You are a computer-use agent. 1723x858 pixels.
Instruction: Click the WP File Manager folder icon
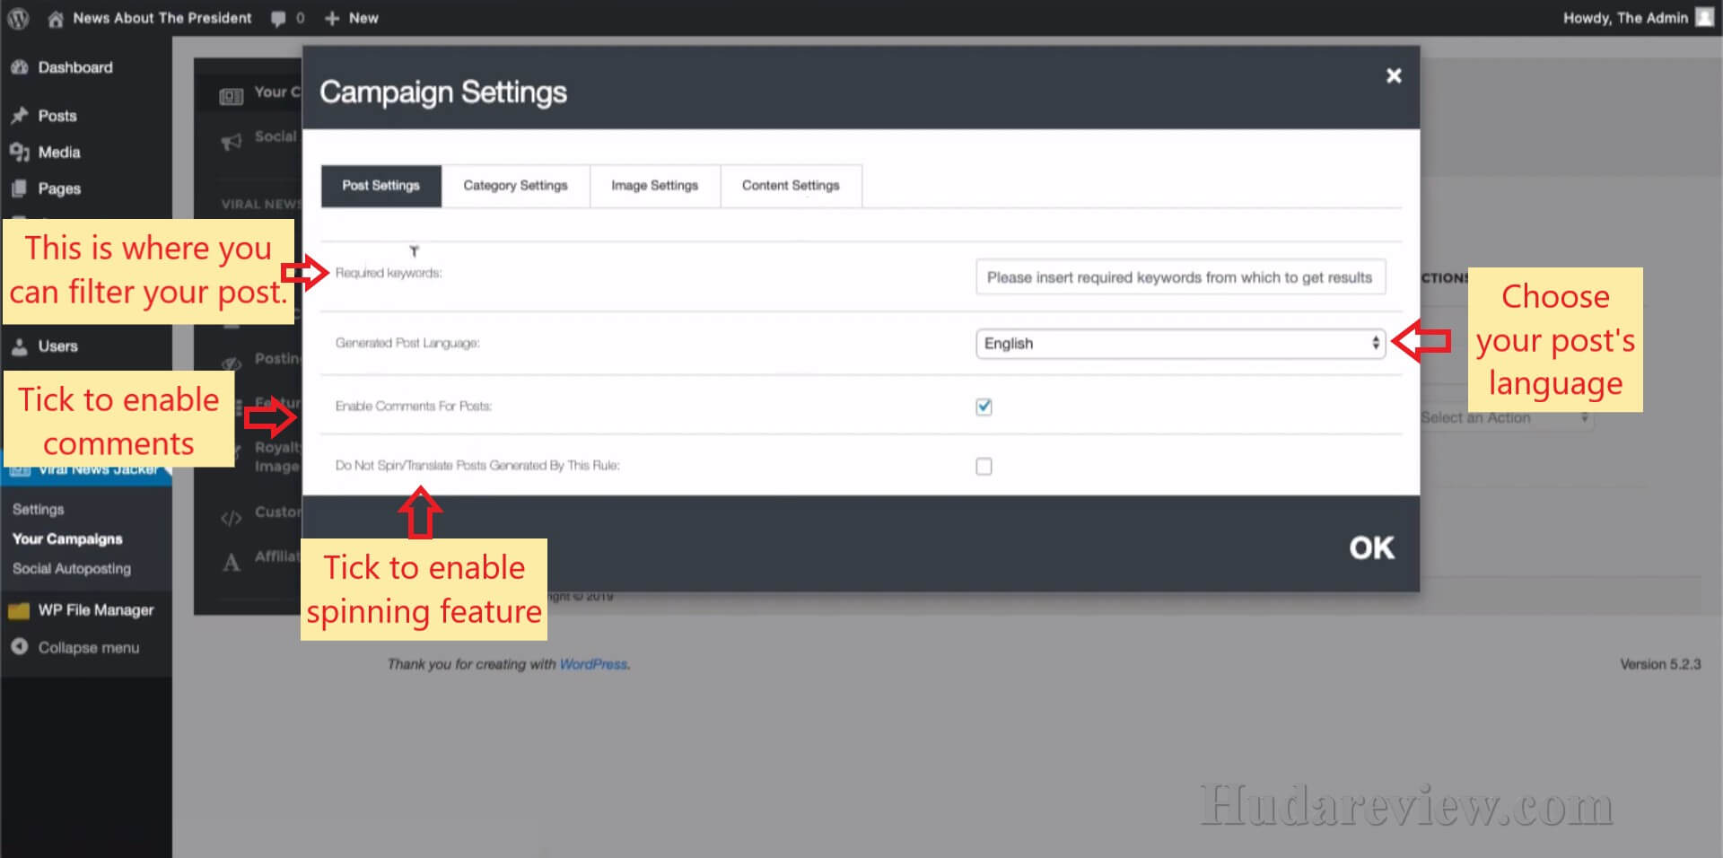tap(19, 611)
